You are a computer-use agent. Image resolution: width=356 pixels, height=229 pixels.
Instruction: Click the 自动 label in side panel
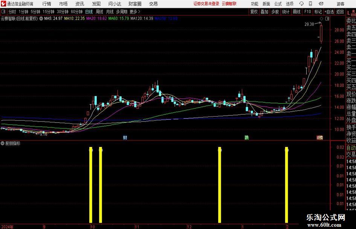(x=351, y=148)
